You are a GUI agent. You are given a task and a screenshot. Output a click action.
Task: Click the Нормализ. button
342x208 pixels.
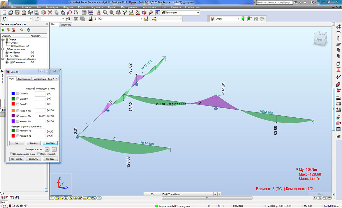(50, 143)
